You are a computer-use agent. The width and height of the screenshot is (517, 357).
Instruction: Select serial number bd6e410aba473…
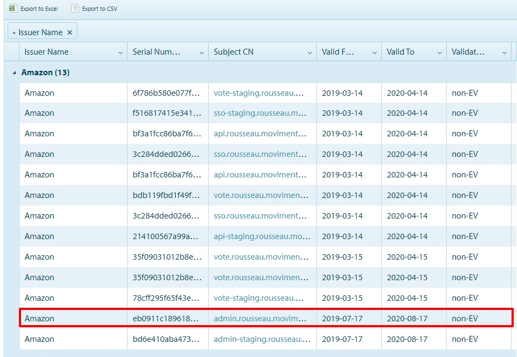[x=166, y=339]
